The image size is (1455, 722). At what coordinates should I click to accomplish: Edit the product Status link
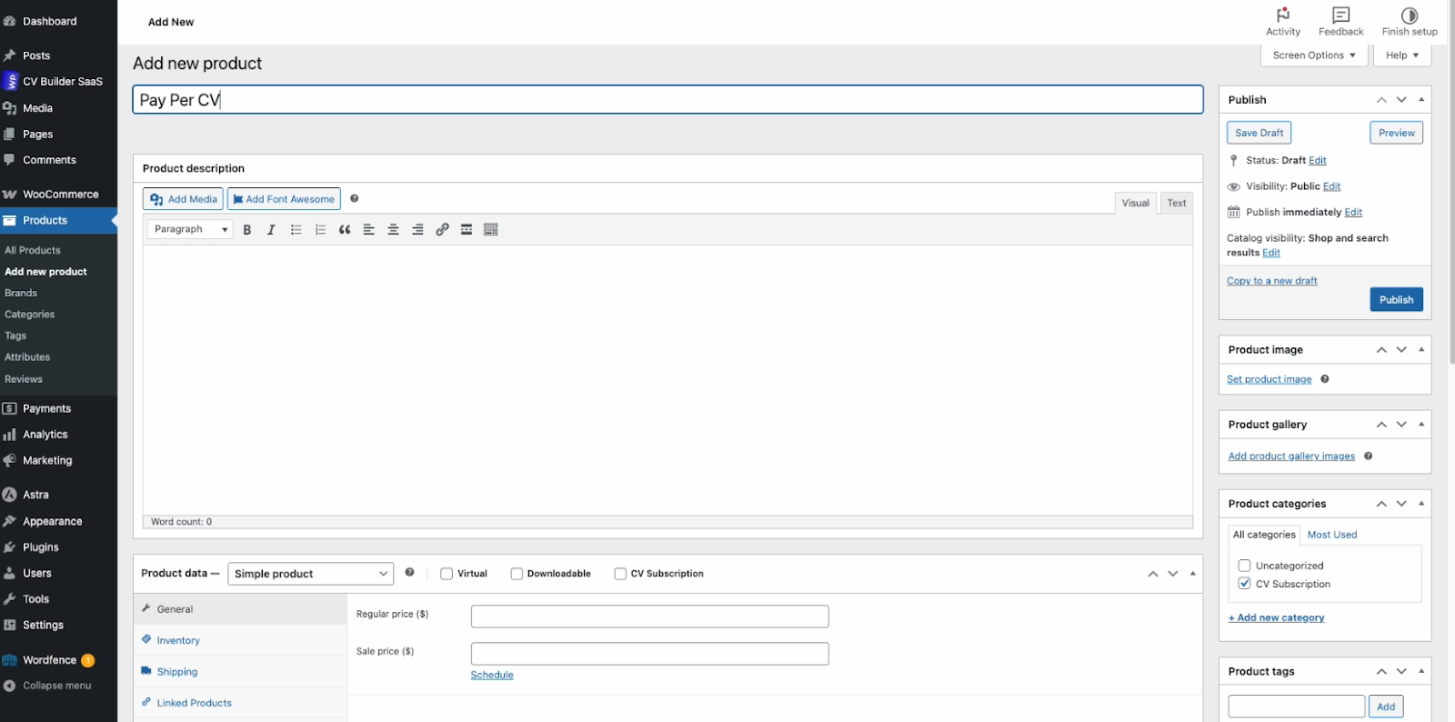(x=1317, y=160)
